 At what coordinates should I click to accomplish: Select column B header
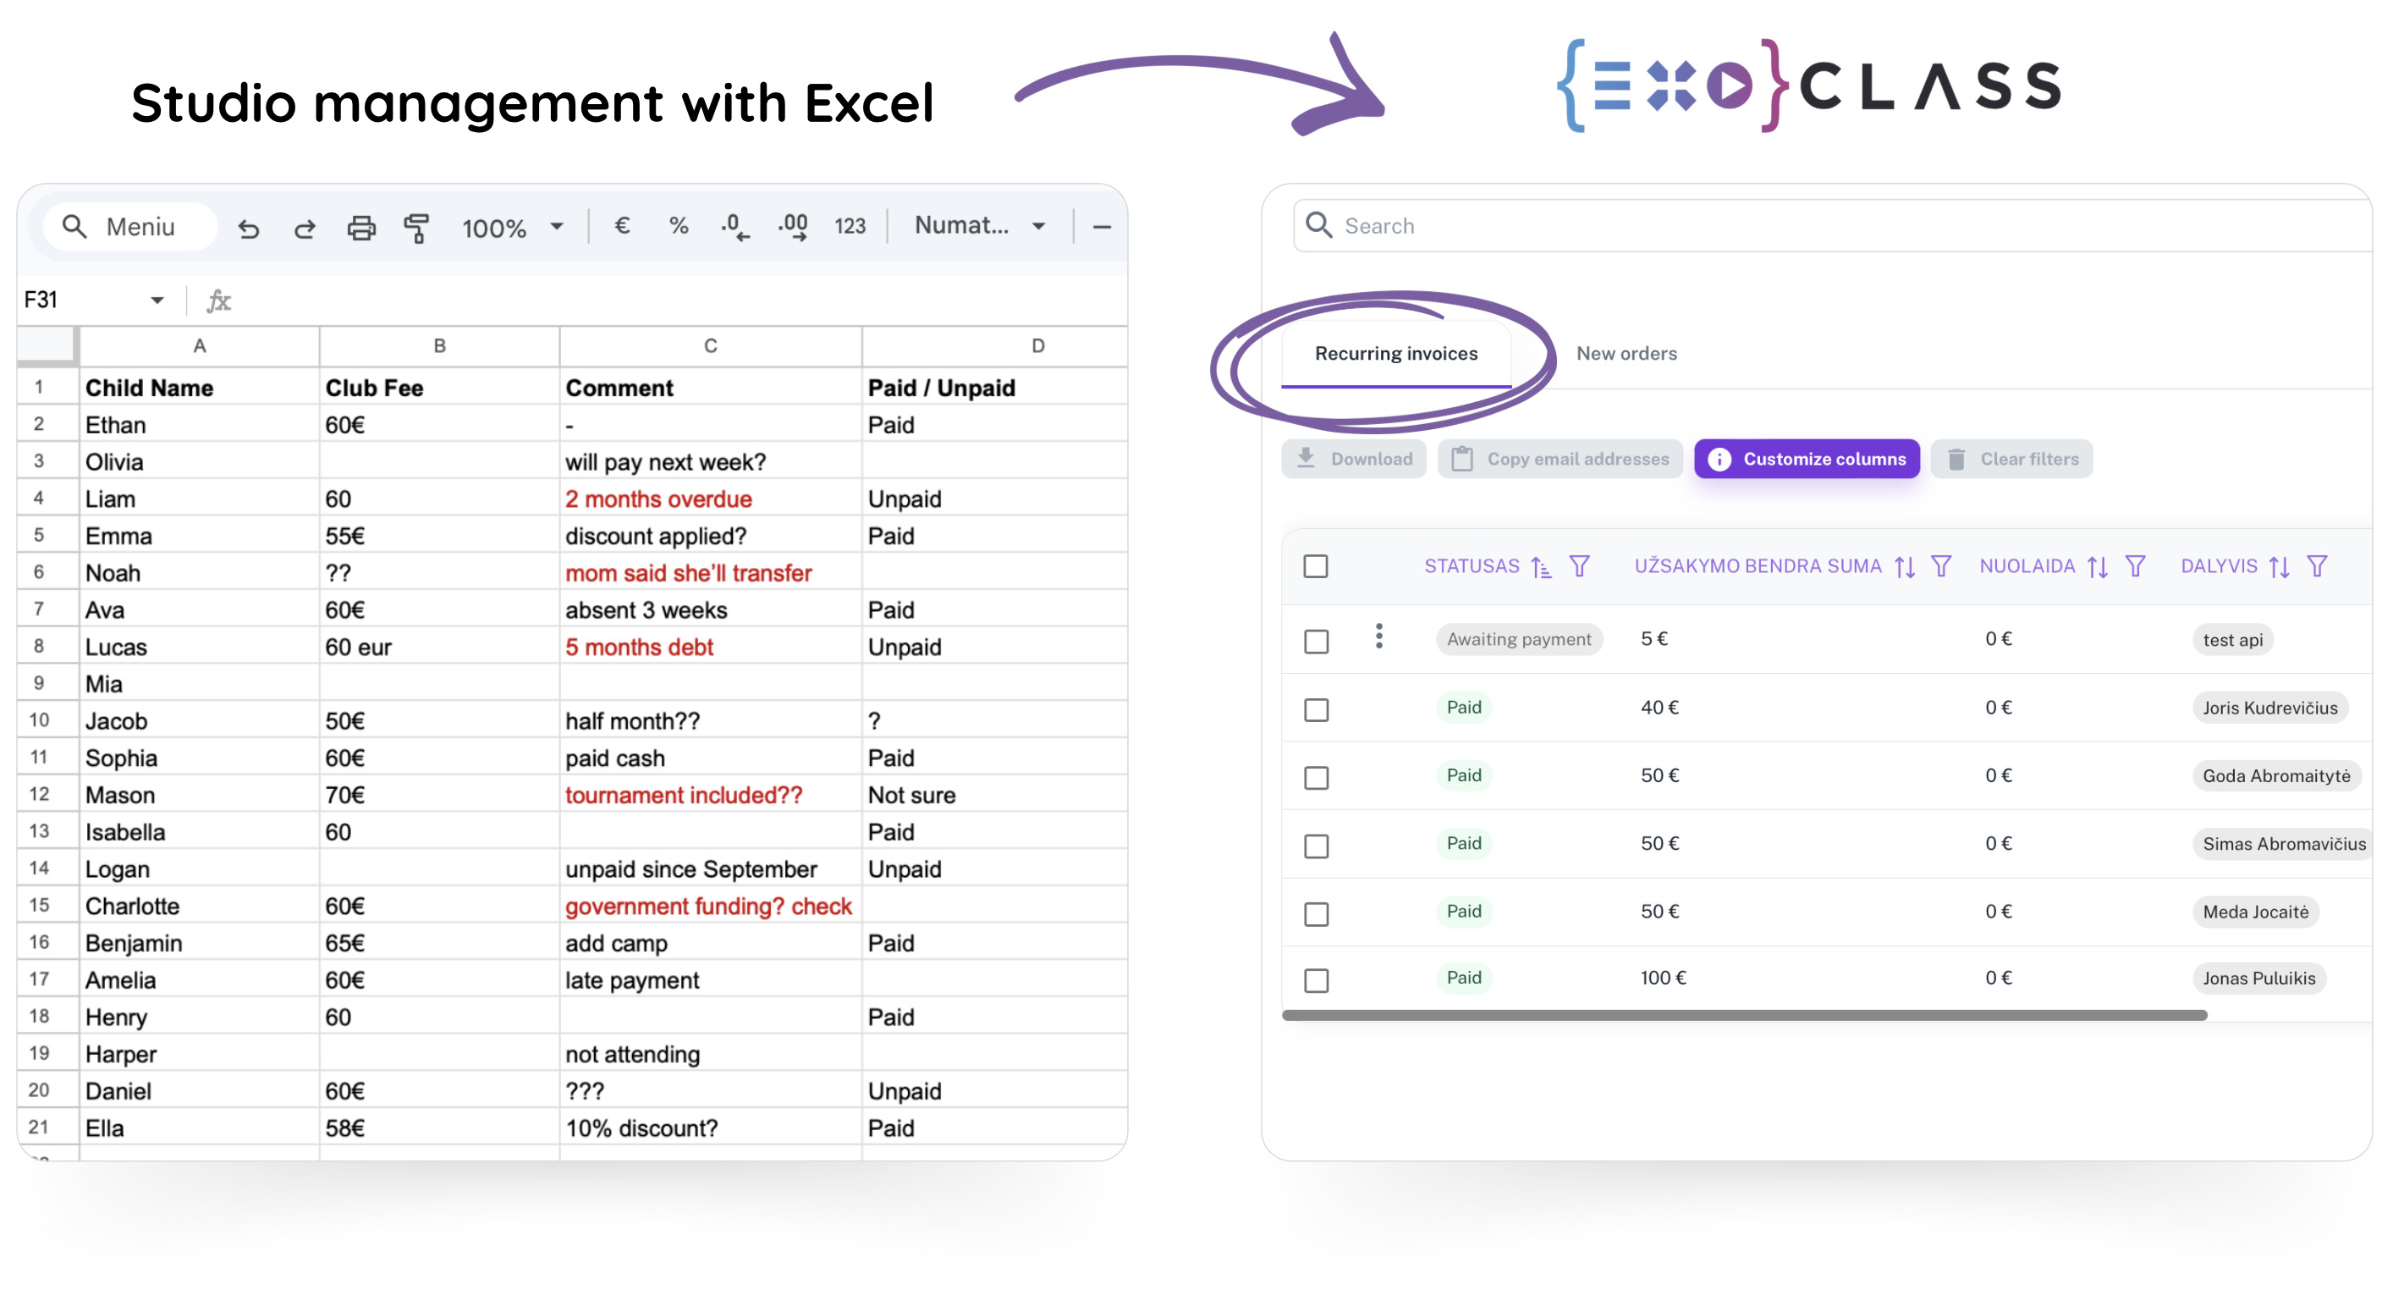(439, 345)
